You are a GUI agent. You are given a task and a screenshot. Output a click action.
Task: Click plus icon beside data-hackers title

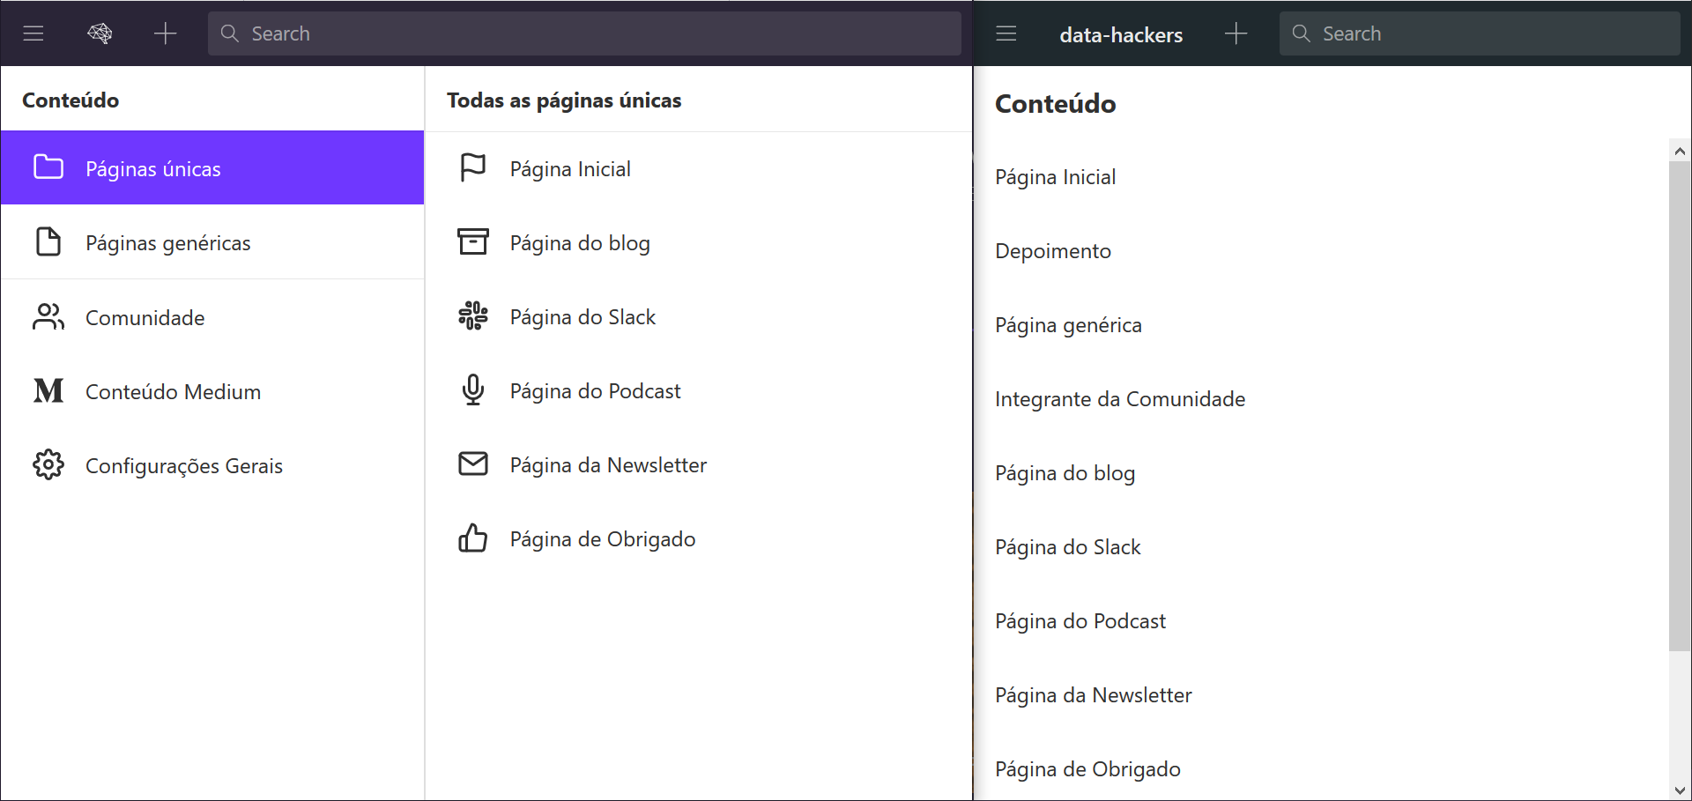coord(1236,33)
